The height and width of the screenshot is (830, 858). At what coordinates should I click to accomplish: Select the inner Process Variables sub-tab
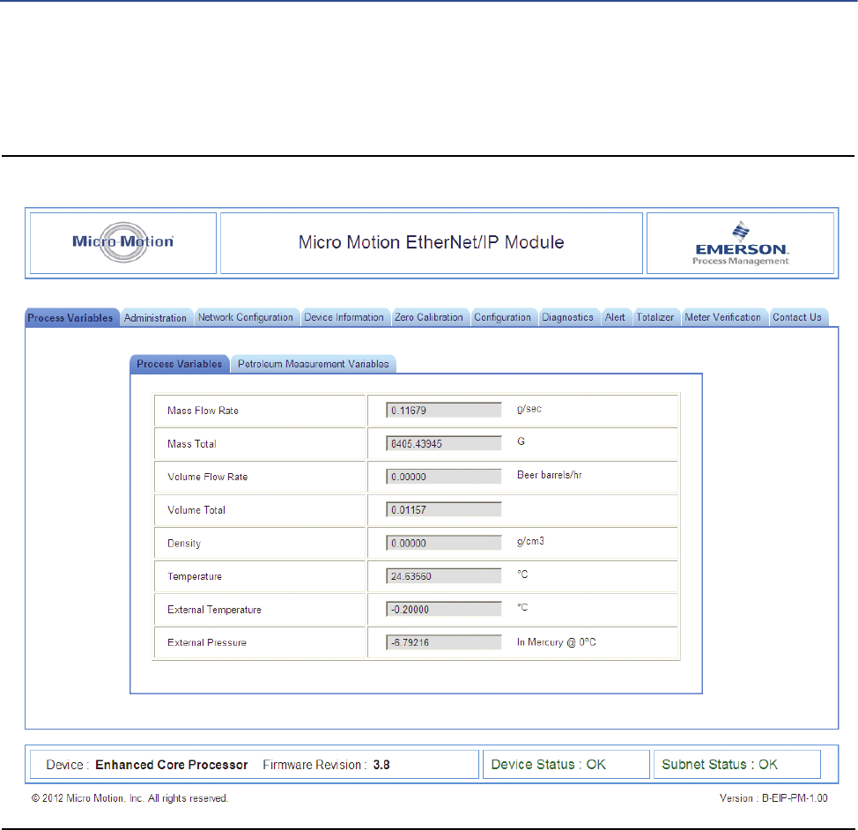[x=180, y=364]
